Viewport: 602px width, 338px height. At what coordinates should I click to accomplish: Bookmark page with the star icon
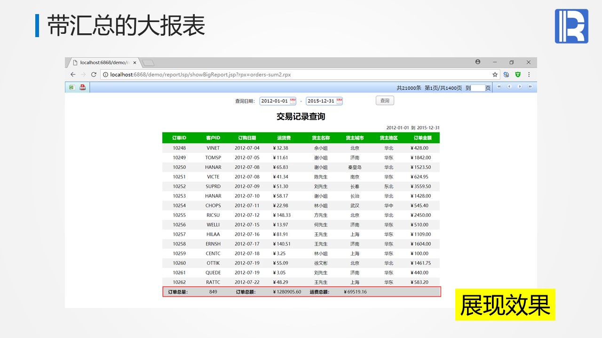[495, 75]
